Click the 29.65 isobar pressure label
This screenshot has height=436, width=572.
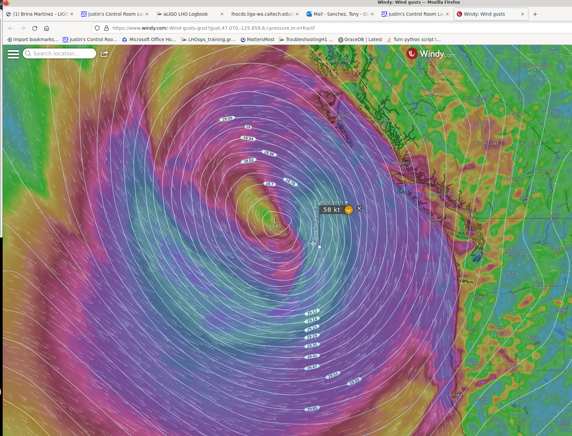coord(312,409)
